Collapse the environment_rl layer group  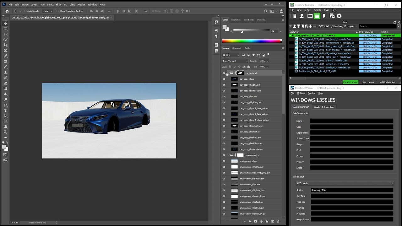click(x=228, y=155)
